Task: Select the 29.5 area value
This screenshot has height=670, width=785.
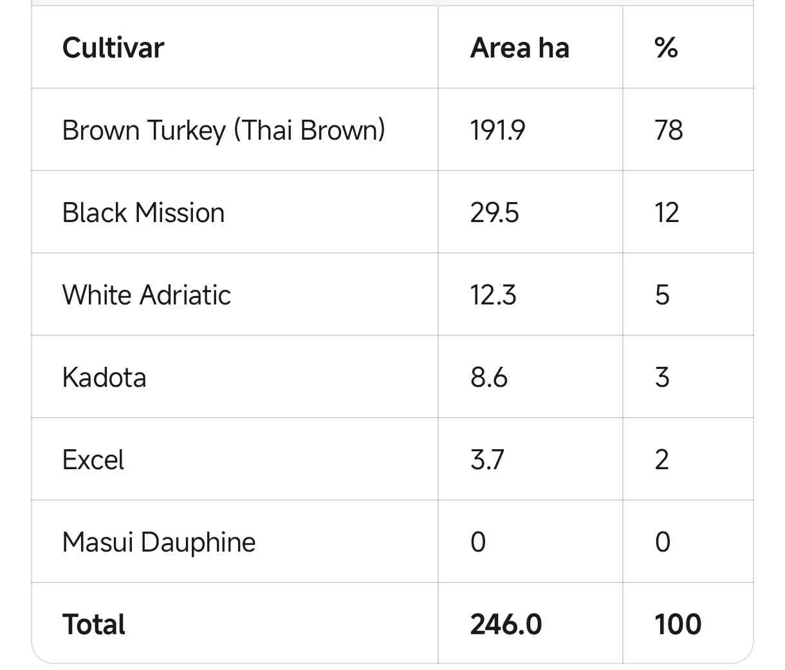Action: 494,212
